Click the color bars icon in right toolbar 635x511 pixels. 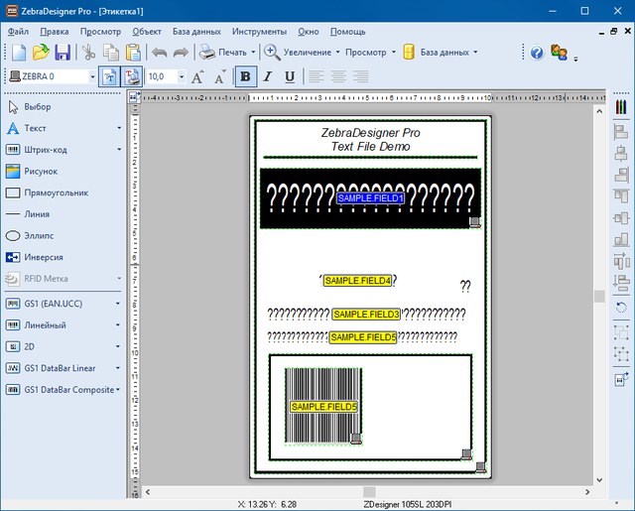pos(622,106)
